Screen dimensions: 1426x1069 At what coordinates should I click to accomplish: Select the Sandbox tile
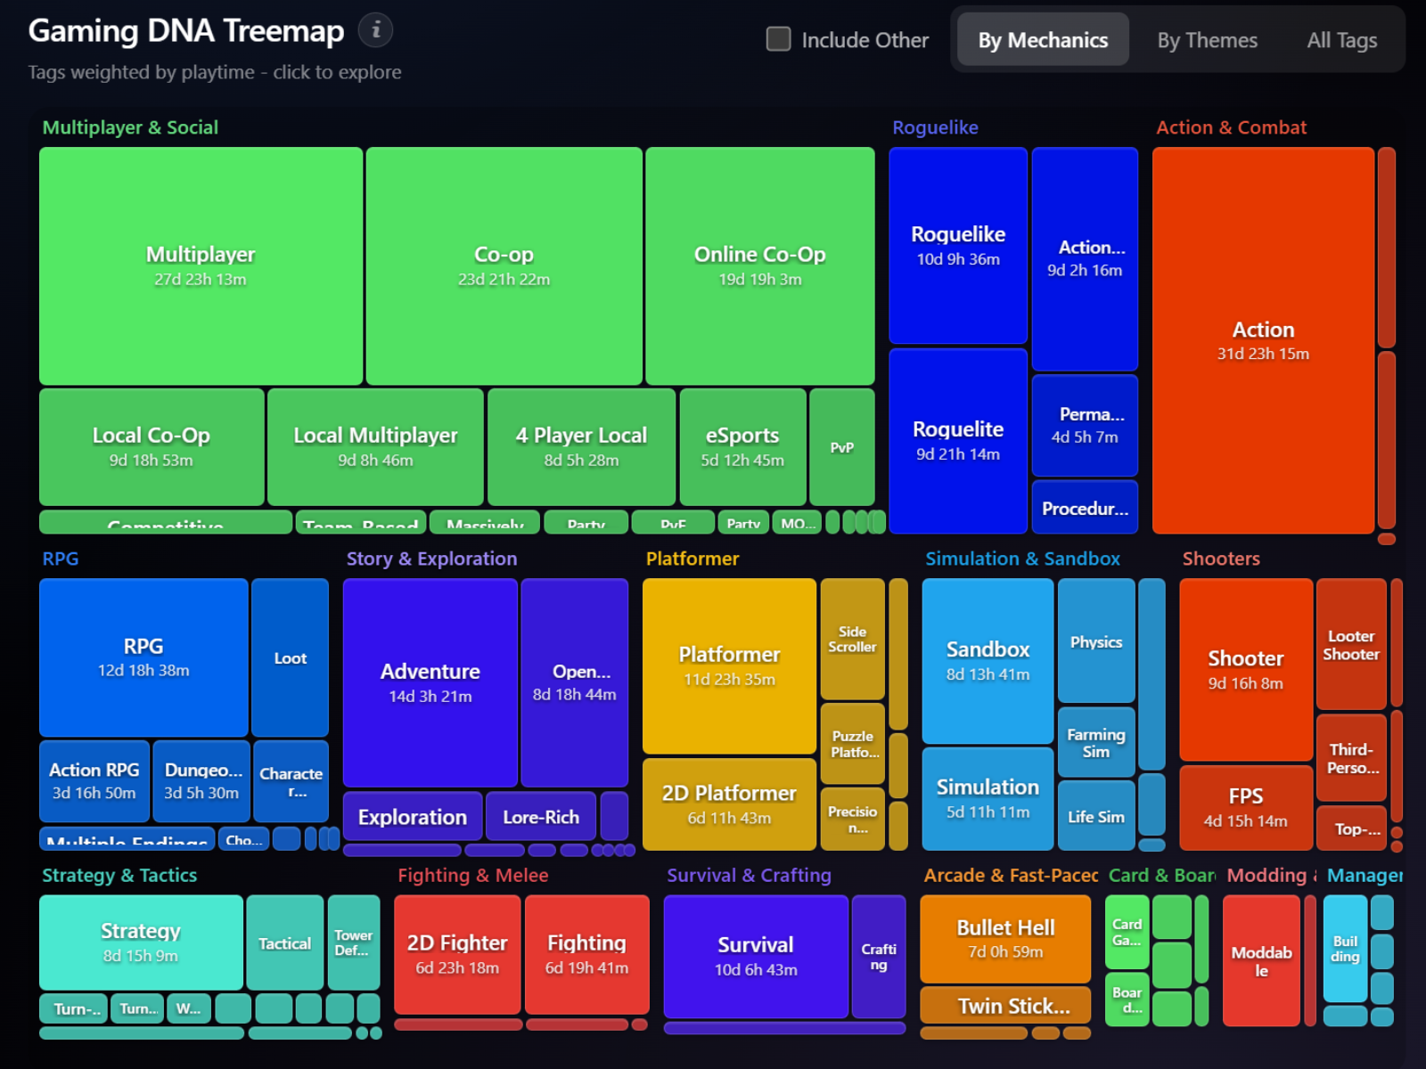pyautogui.click(x=987, y=660)
